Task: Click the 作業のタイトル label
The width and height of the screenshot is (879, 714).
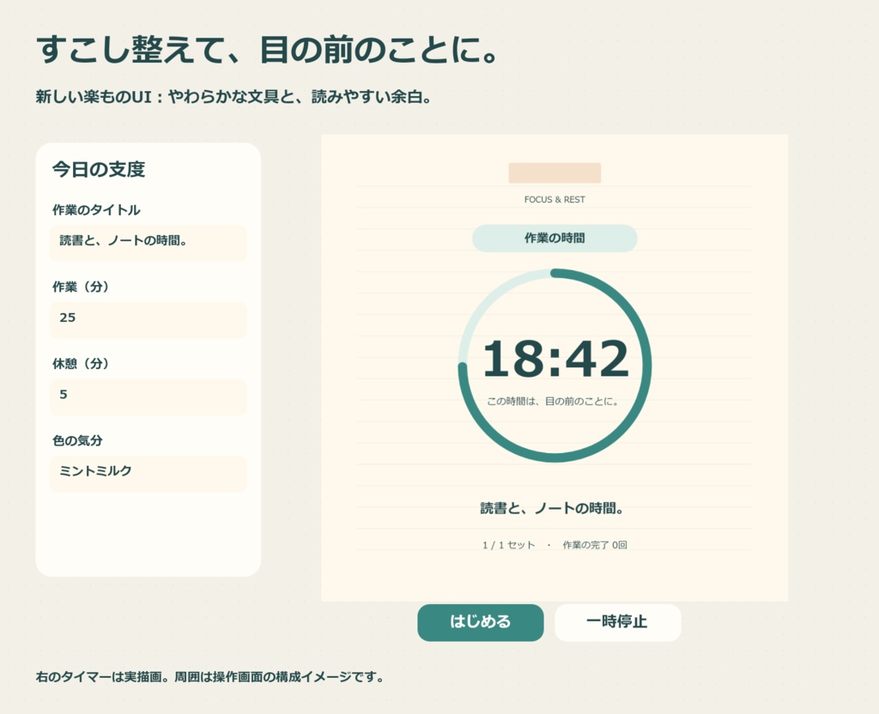Action: tap(96, 210)
